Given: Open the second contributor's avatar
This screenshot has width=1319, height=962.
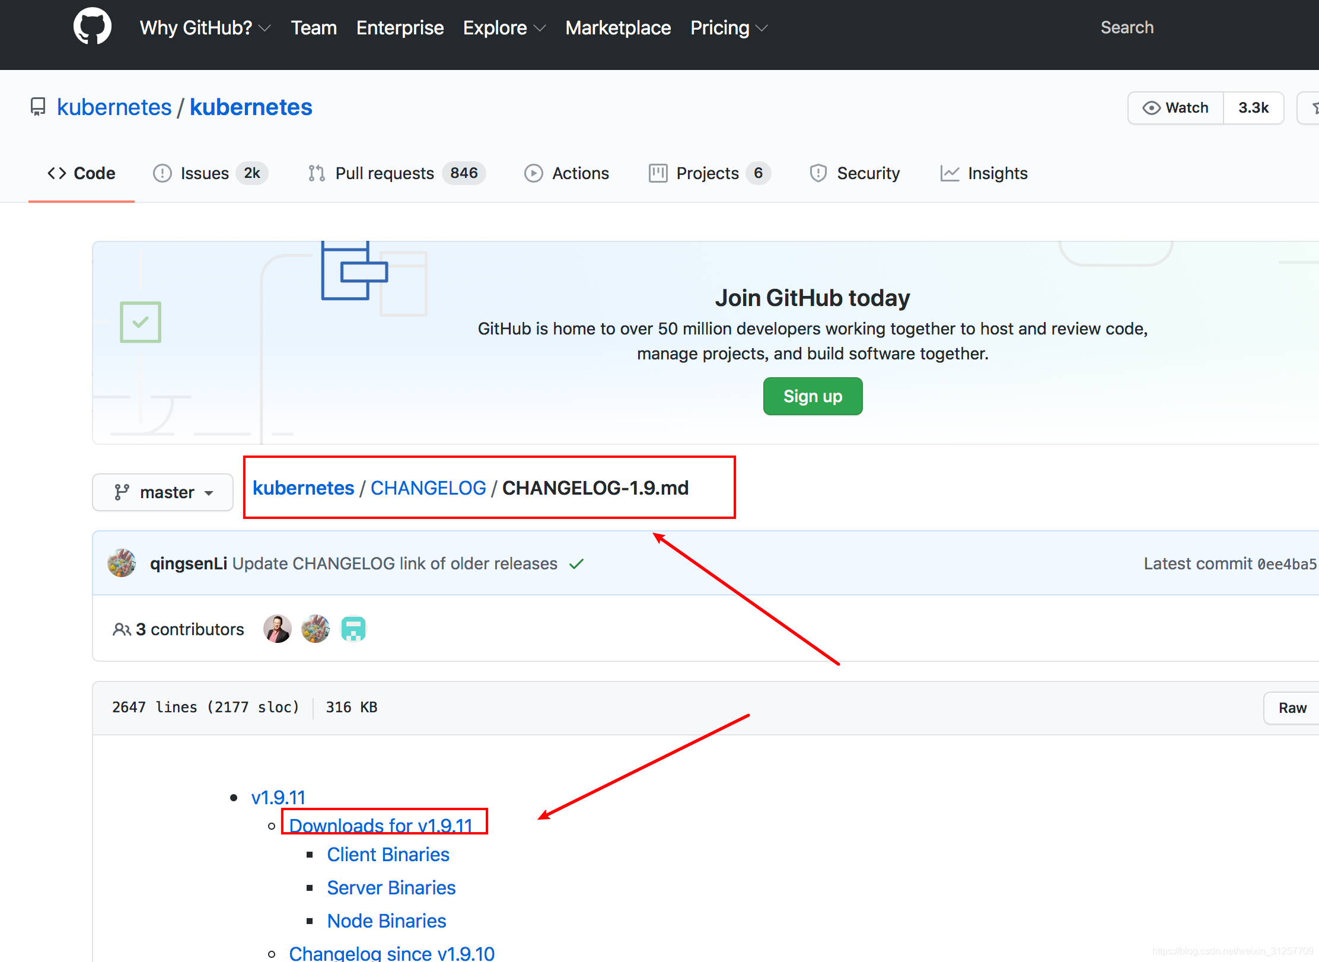Looking at the screenshot, I should pos(316,629).
